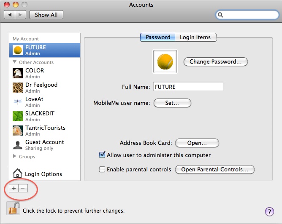The image size is (282, 224).
Task: Collapse the Other Accounts disclosure triangle
Action: (15, 62)
